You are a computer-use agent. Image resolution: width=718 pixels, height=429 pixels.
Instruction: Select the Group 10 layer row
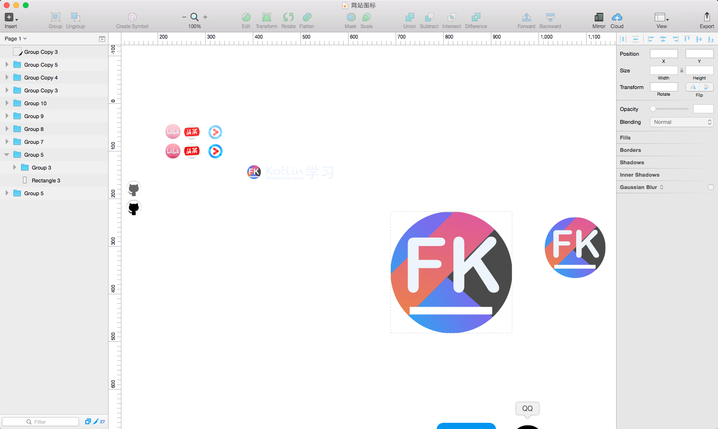pos(54,103)
